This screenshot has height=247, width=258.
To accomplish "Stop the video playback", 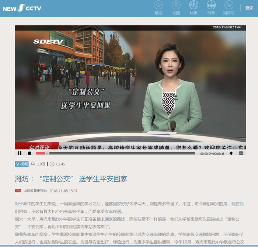I will click(29, 153).
